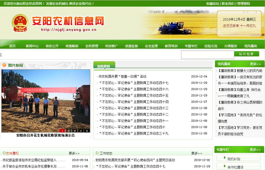Click the site search text field
Viewport: 265px width, 170px height.
tap(207, 55)
